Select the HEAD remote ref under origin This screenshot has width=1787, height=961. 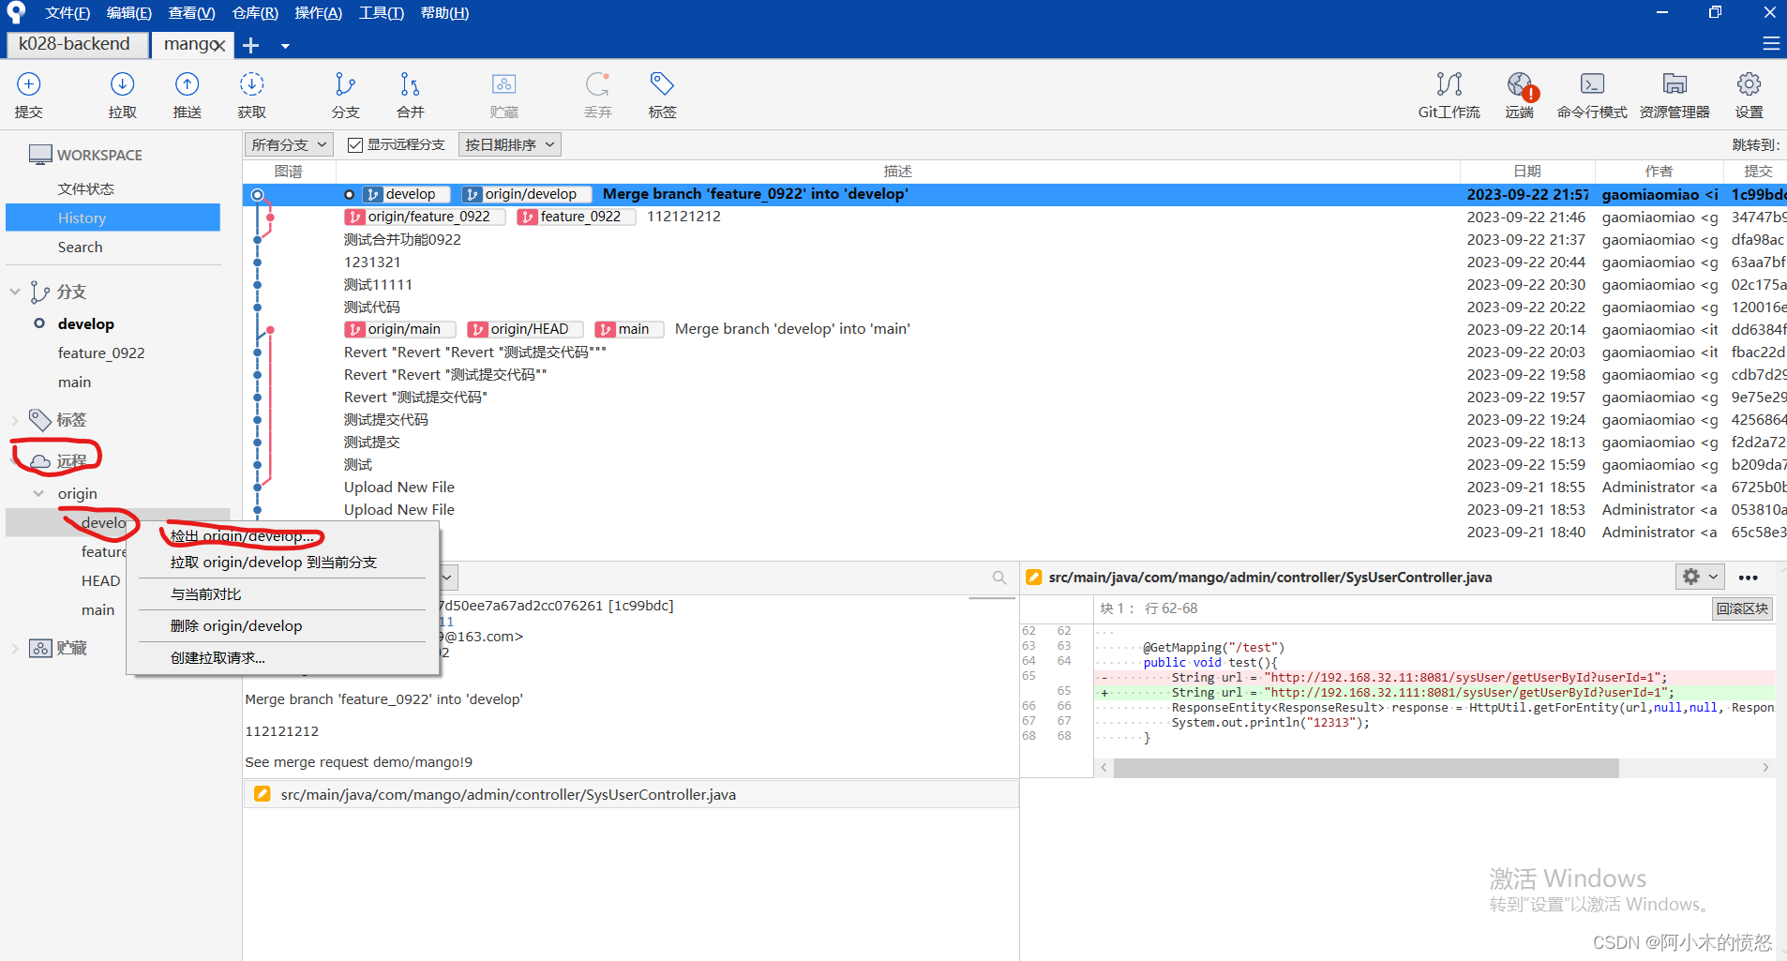click(x=100, y=580)
